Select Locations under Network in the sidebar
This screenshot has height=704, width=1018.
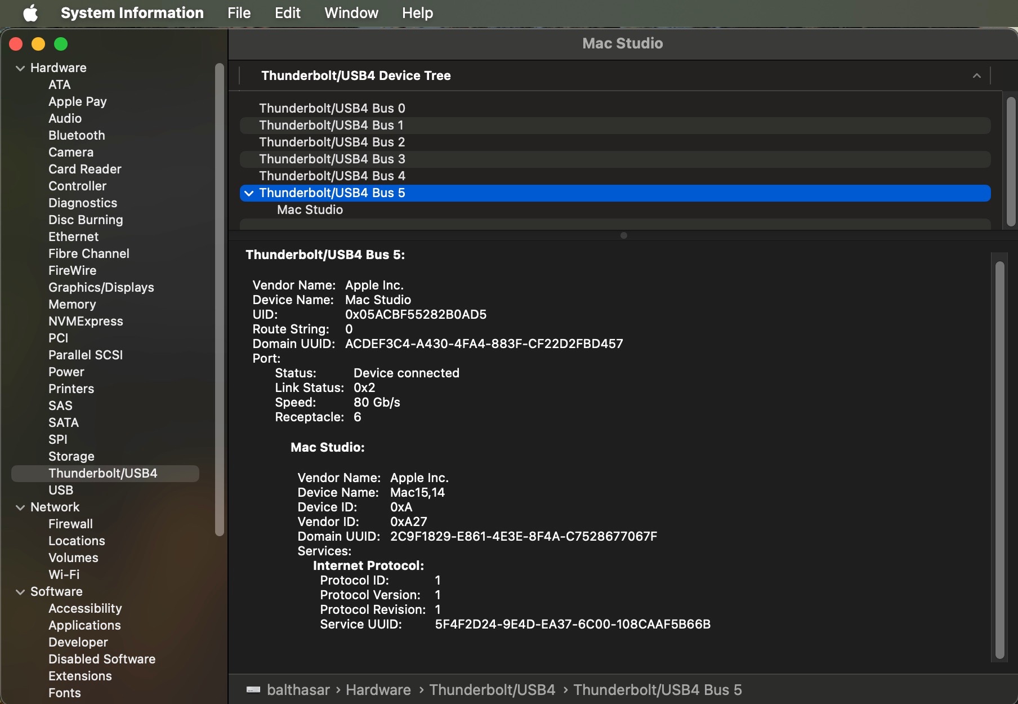tap(77, 541)
